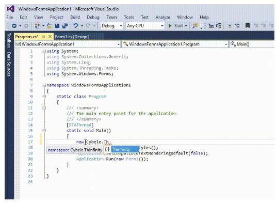Image resolution: width=277 pixels, height=203 pixels.
Task: Select Thinfinity in the IntelliSense list
Action: coord(125,149)
